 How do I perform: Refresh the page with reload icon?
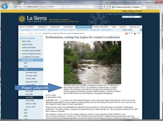[104, 7]
